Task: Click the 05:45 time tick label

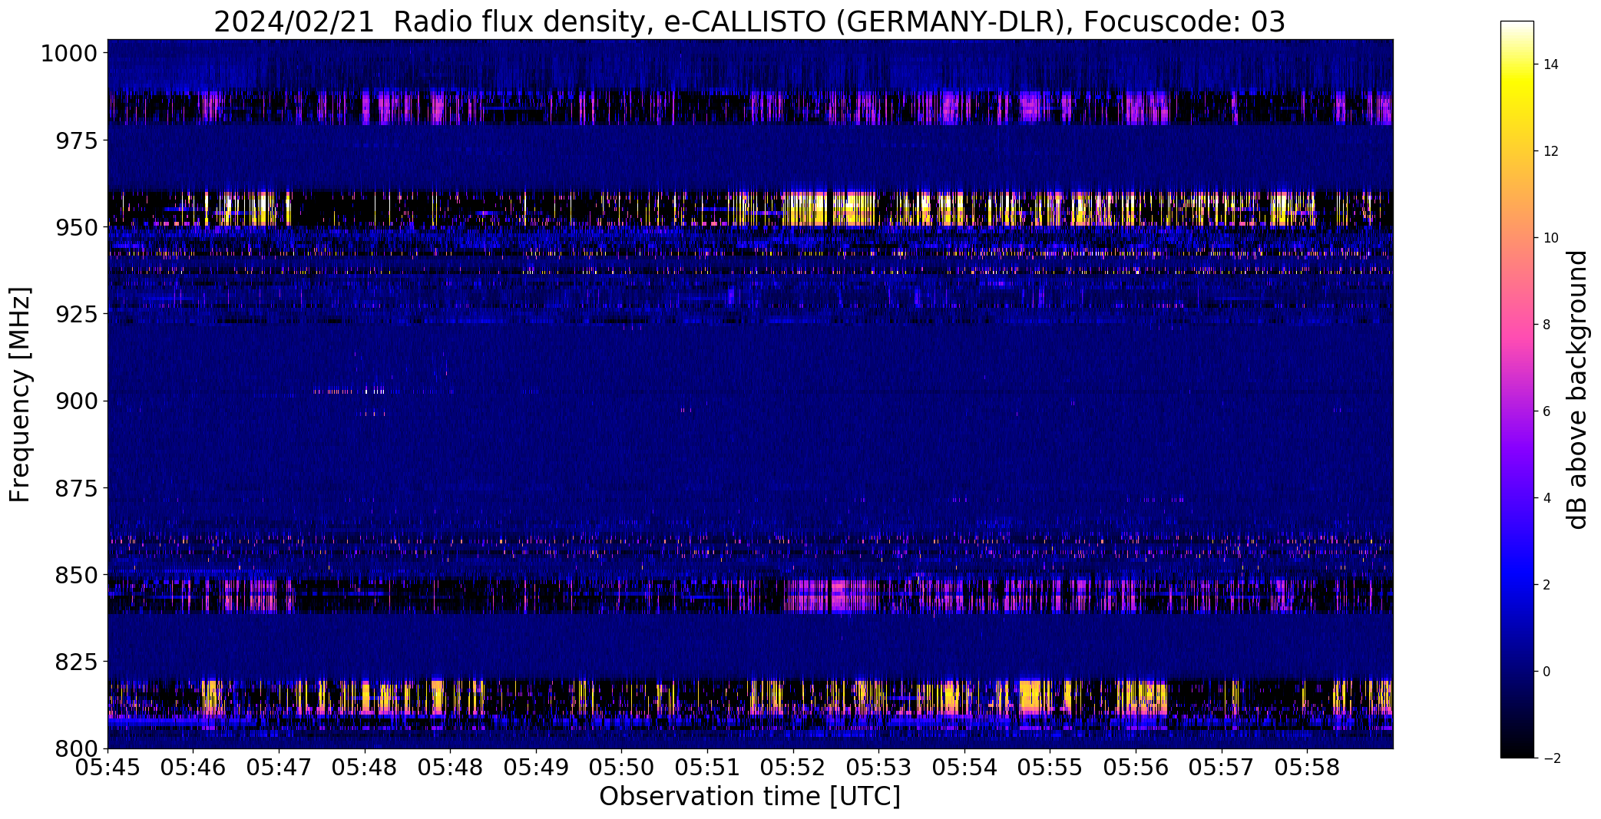Action: 108,768
